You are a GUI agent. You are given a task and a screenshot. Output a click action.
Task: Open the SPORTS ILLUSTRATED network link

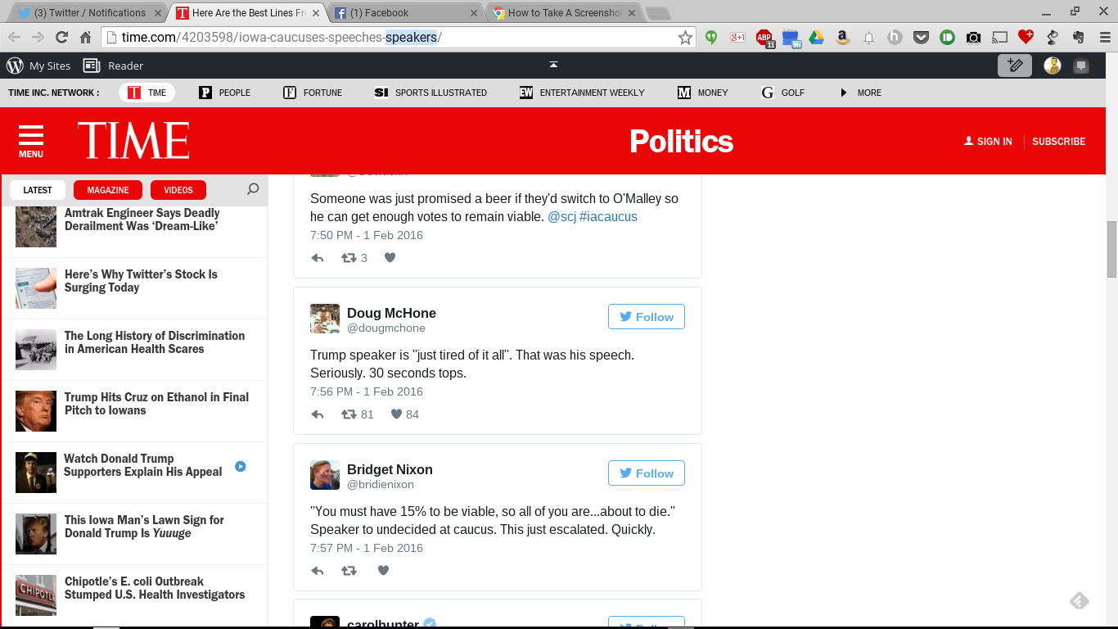[x=431, y=93]
